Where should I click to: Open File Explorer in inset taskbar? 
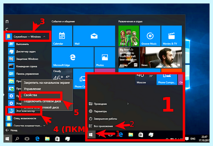[x=131, y=135]
